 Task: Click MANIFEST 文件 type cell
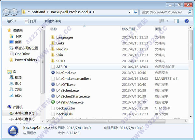167,79
